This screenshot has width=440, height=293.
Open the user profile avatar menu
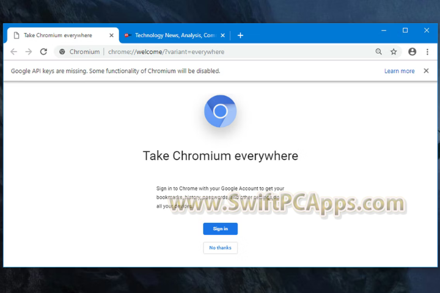(413, 52)
